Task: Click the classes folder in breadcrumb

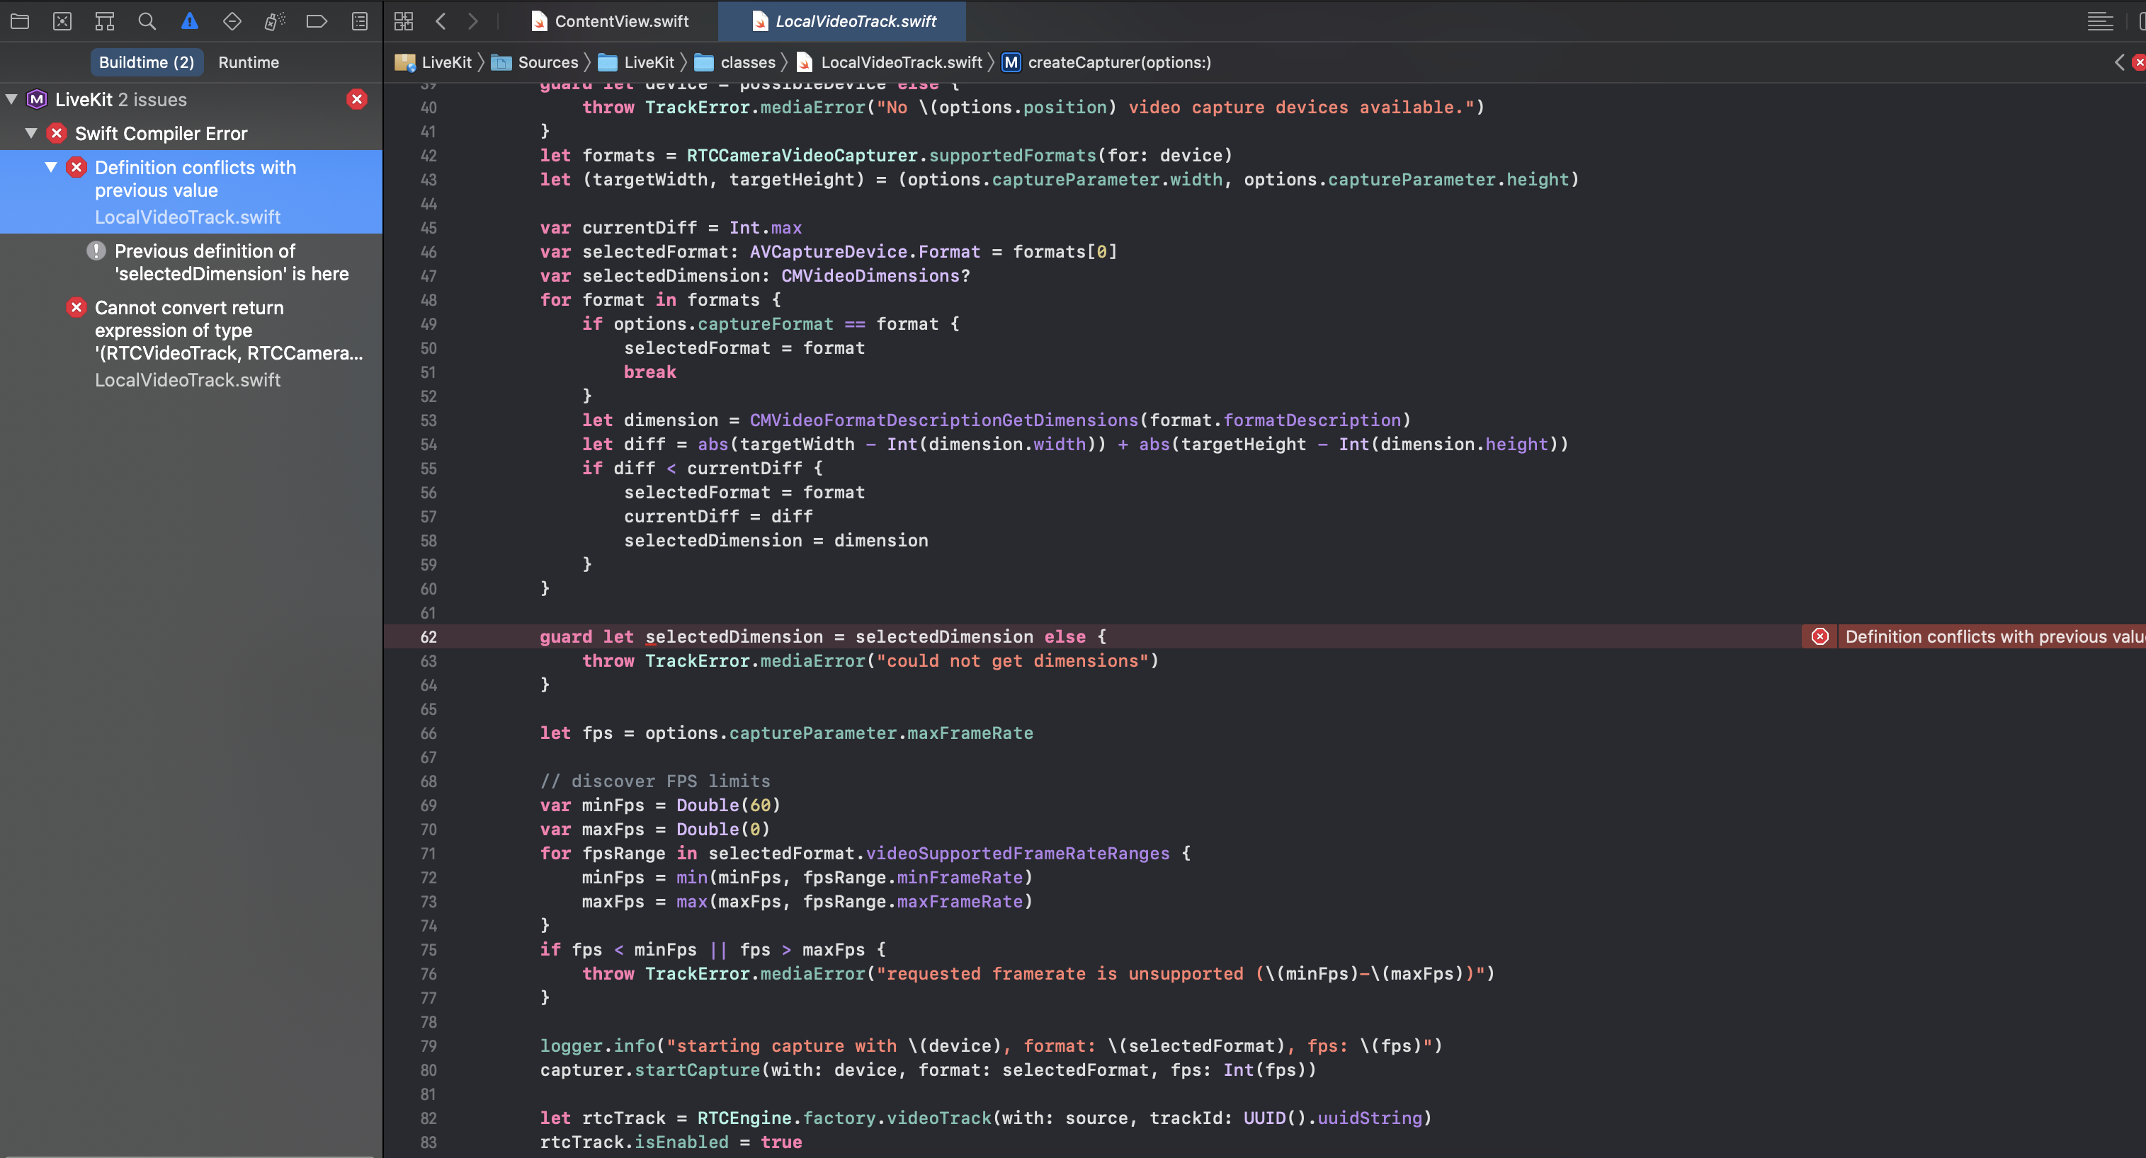Action: coord(746,62)
